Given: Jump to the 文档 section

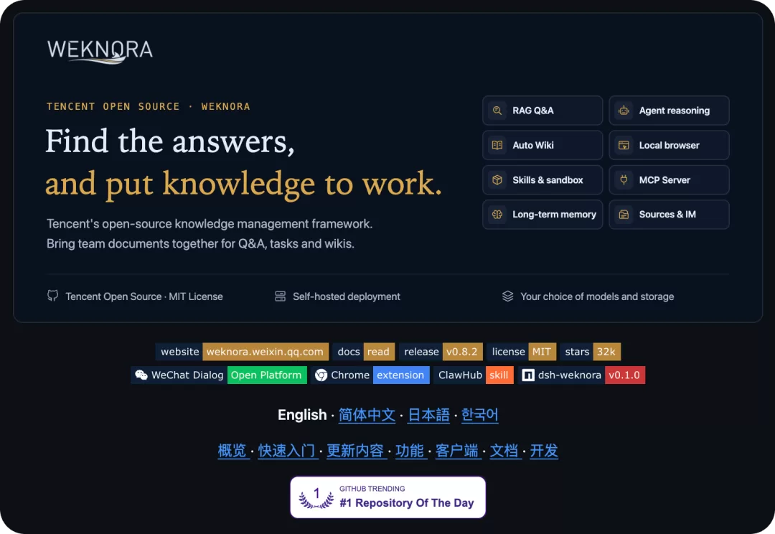Looking at the screenshot, I should coord(504,451).
